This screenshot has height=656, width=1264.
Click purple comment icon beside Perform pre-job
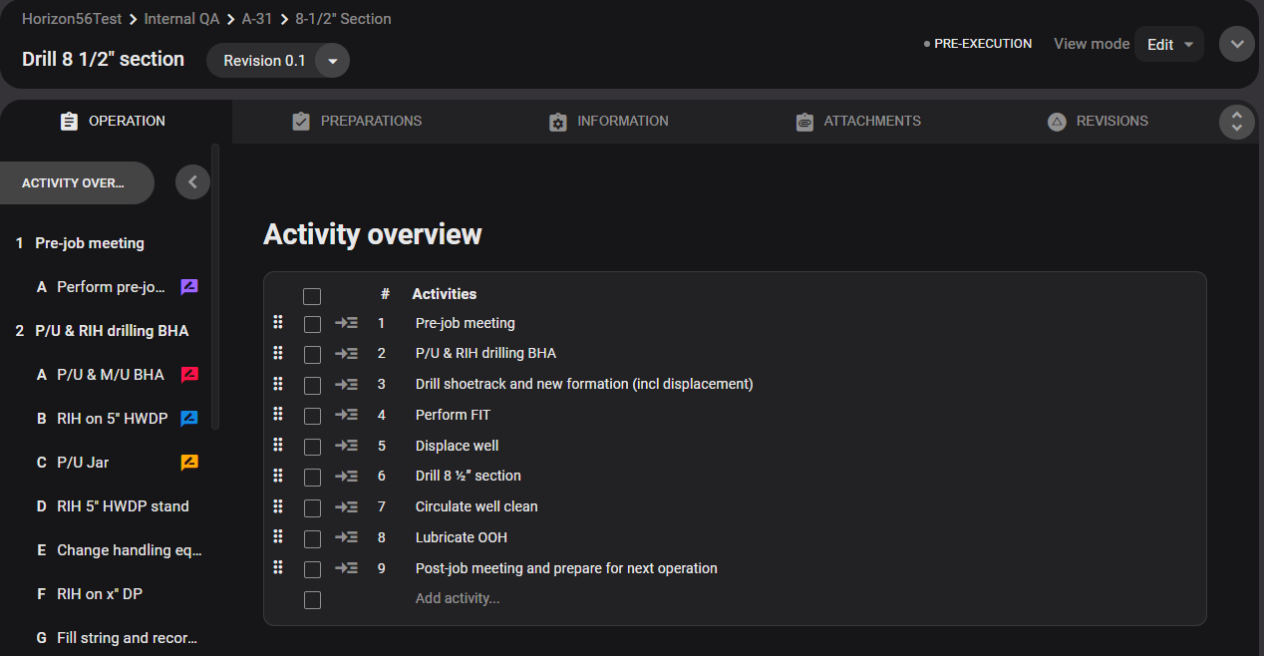pos(188,287)
